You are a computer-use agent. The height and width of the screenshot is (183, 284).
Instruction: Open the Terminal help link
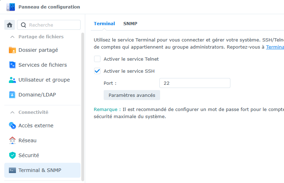click(x=275, y=47)
